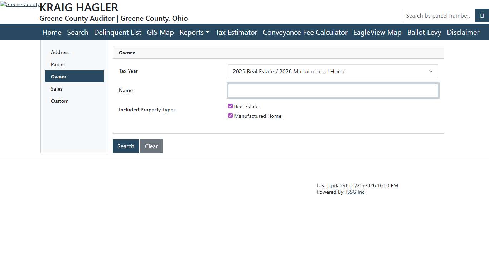Viewport: 489px width, 275px height.
Task: Click into the owner Name field
Action: pyautogui.click(x=333, y=91)
